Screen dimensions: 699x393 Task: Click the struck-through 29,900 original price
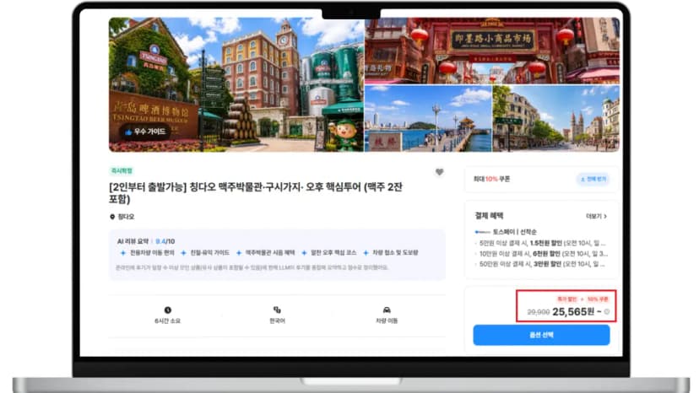point(538,312)
